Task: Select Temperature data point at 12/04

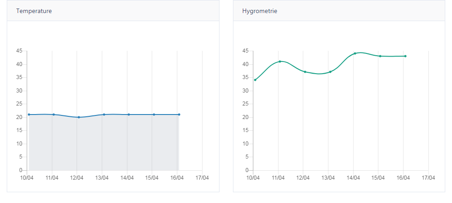Action: click(79, 117)
